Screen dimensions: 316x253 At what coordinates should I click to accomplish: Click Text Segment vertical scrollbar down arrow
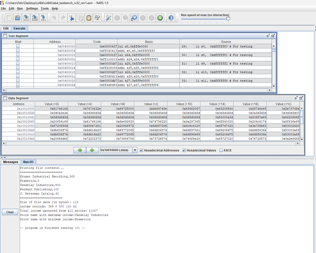274,86
